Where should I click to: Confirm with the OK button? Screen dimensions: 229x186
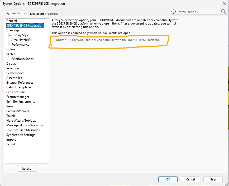(168, 179)
